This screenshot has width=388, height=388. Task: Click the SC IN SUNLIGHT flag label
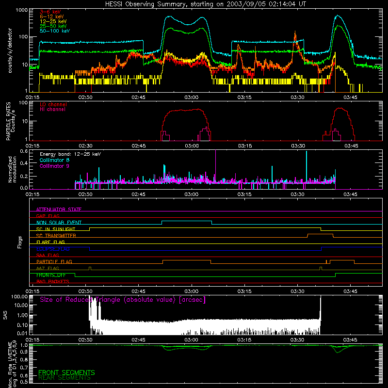pyautogui.click(x=56, y=229)
